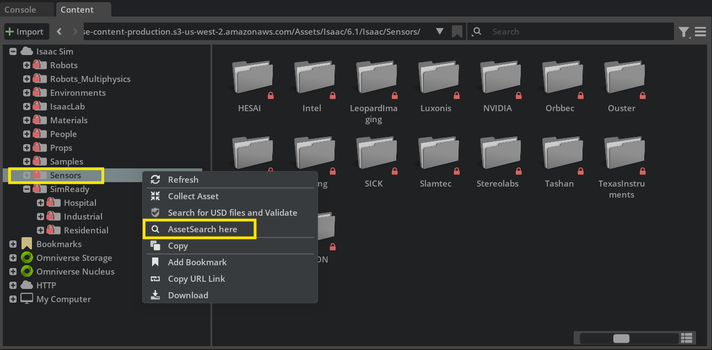Click the HTTP cloud icon
This screenshot has width=712, height=350.
coord(26,285)
